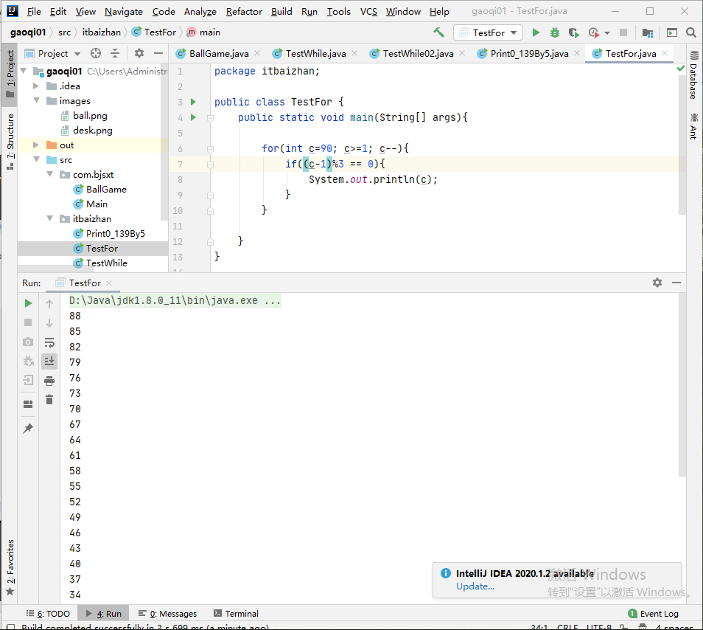Open the TestFor run configuration dropdown
This screenshot has height=630, width=703.
488,32
